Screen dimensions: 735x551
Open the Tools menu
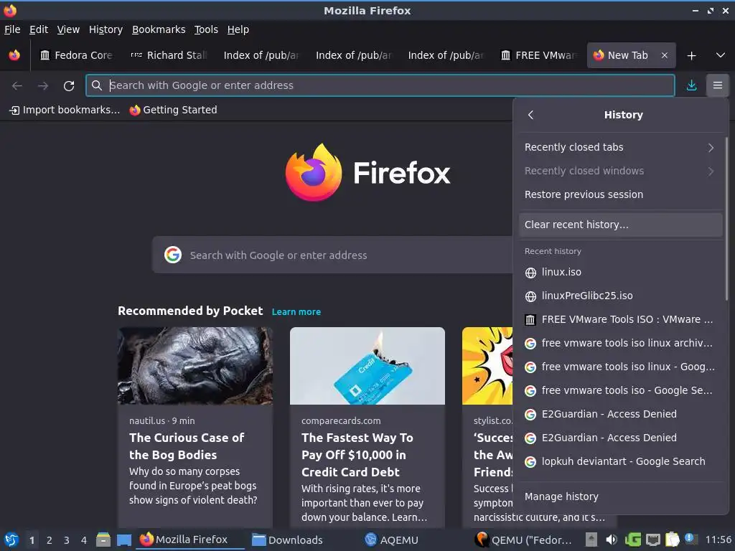click(206, 29)
